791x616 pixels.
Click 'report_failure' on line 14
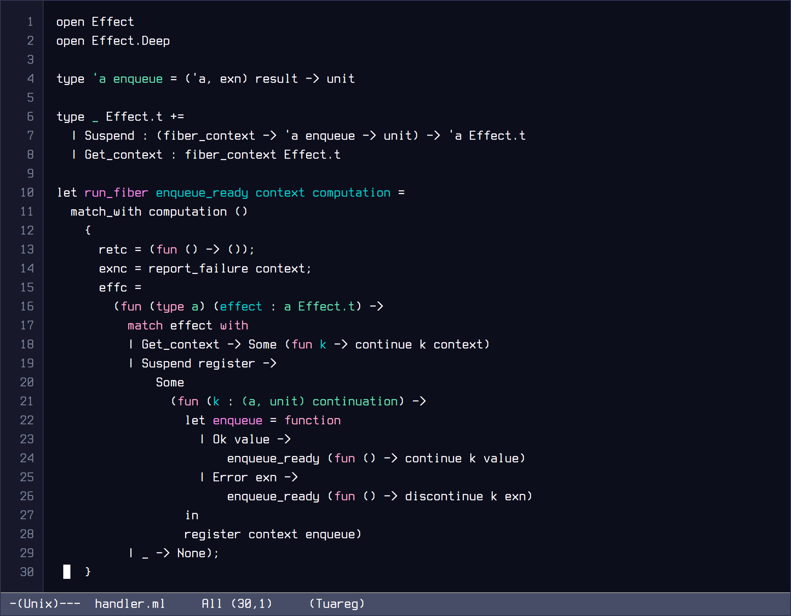(198, 268)
